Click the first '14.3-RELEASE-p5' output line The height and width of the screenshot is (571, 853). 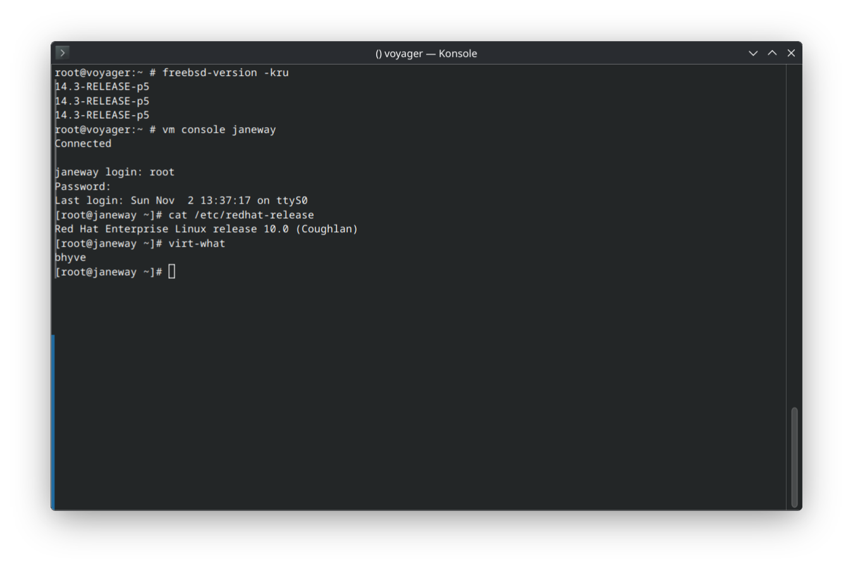click(102, 87)
